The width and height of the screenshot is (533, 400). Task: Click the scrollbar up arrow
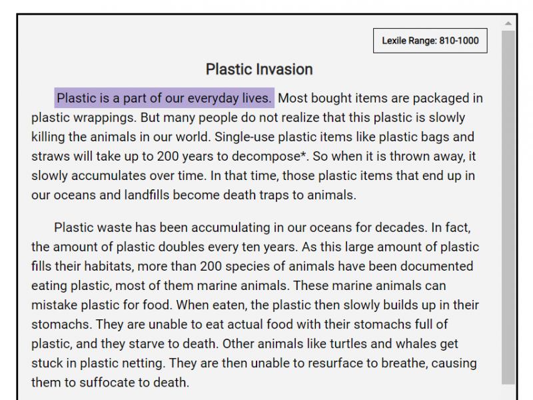coord(508,24)
